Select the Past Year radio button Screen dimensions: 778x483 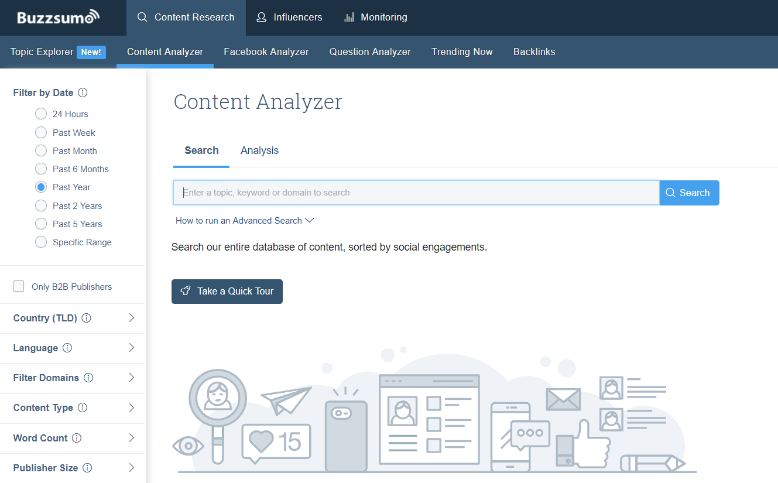pos(41,187)
